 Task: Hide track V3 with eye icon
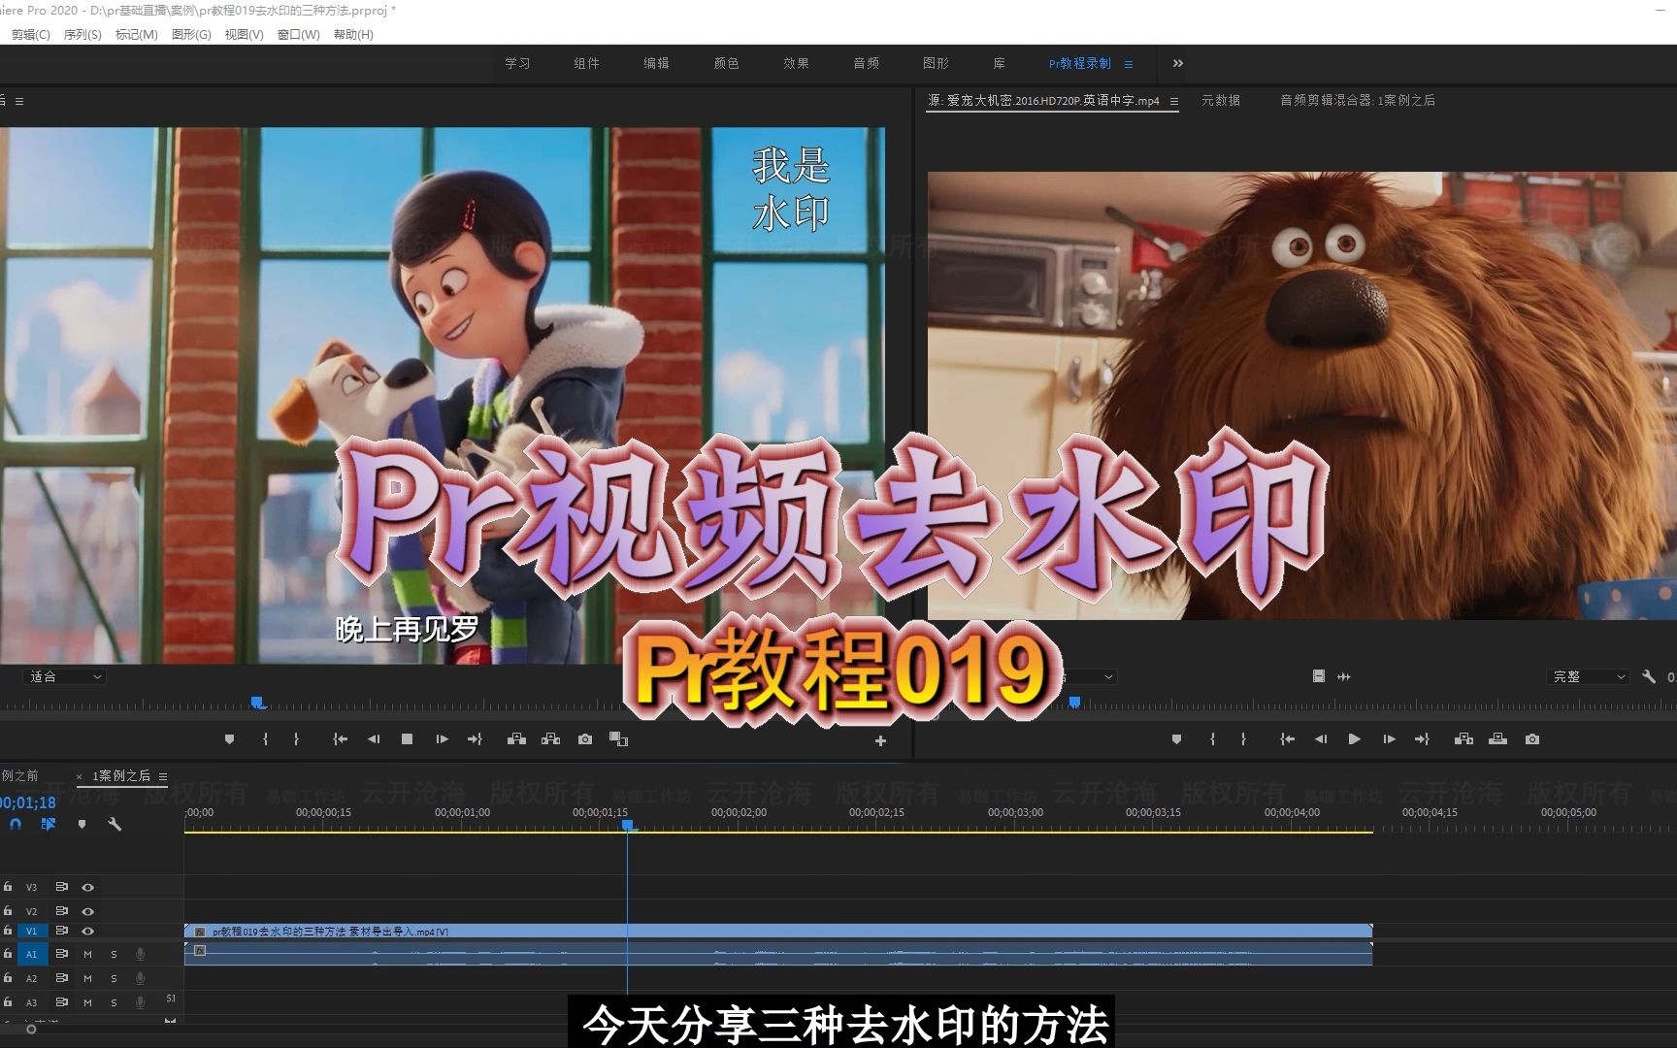pyautogui.click(x=87, y=887)
